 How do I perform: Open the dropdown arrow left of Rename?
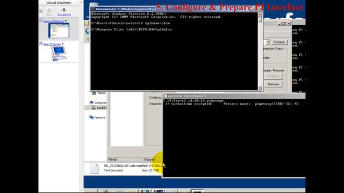pyautogui.click(x=268, y=42)
